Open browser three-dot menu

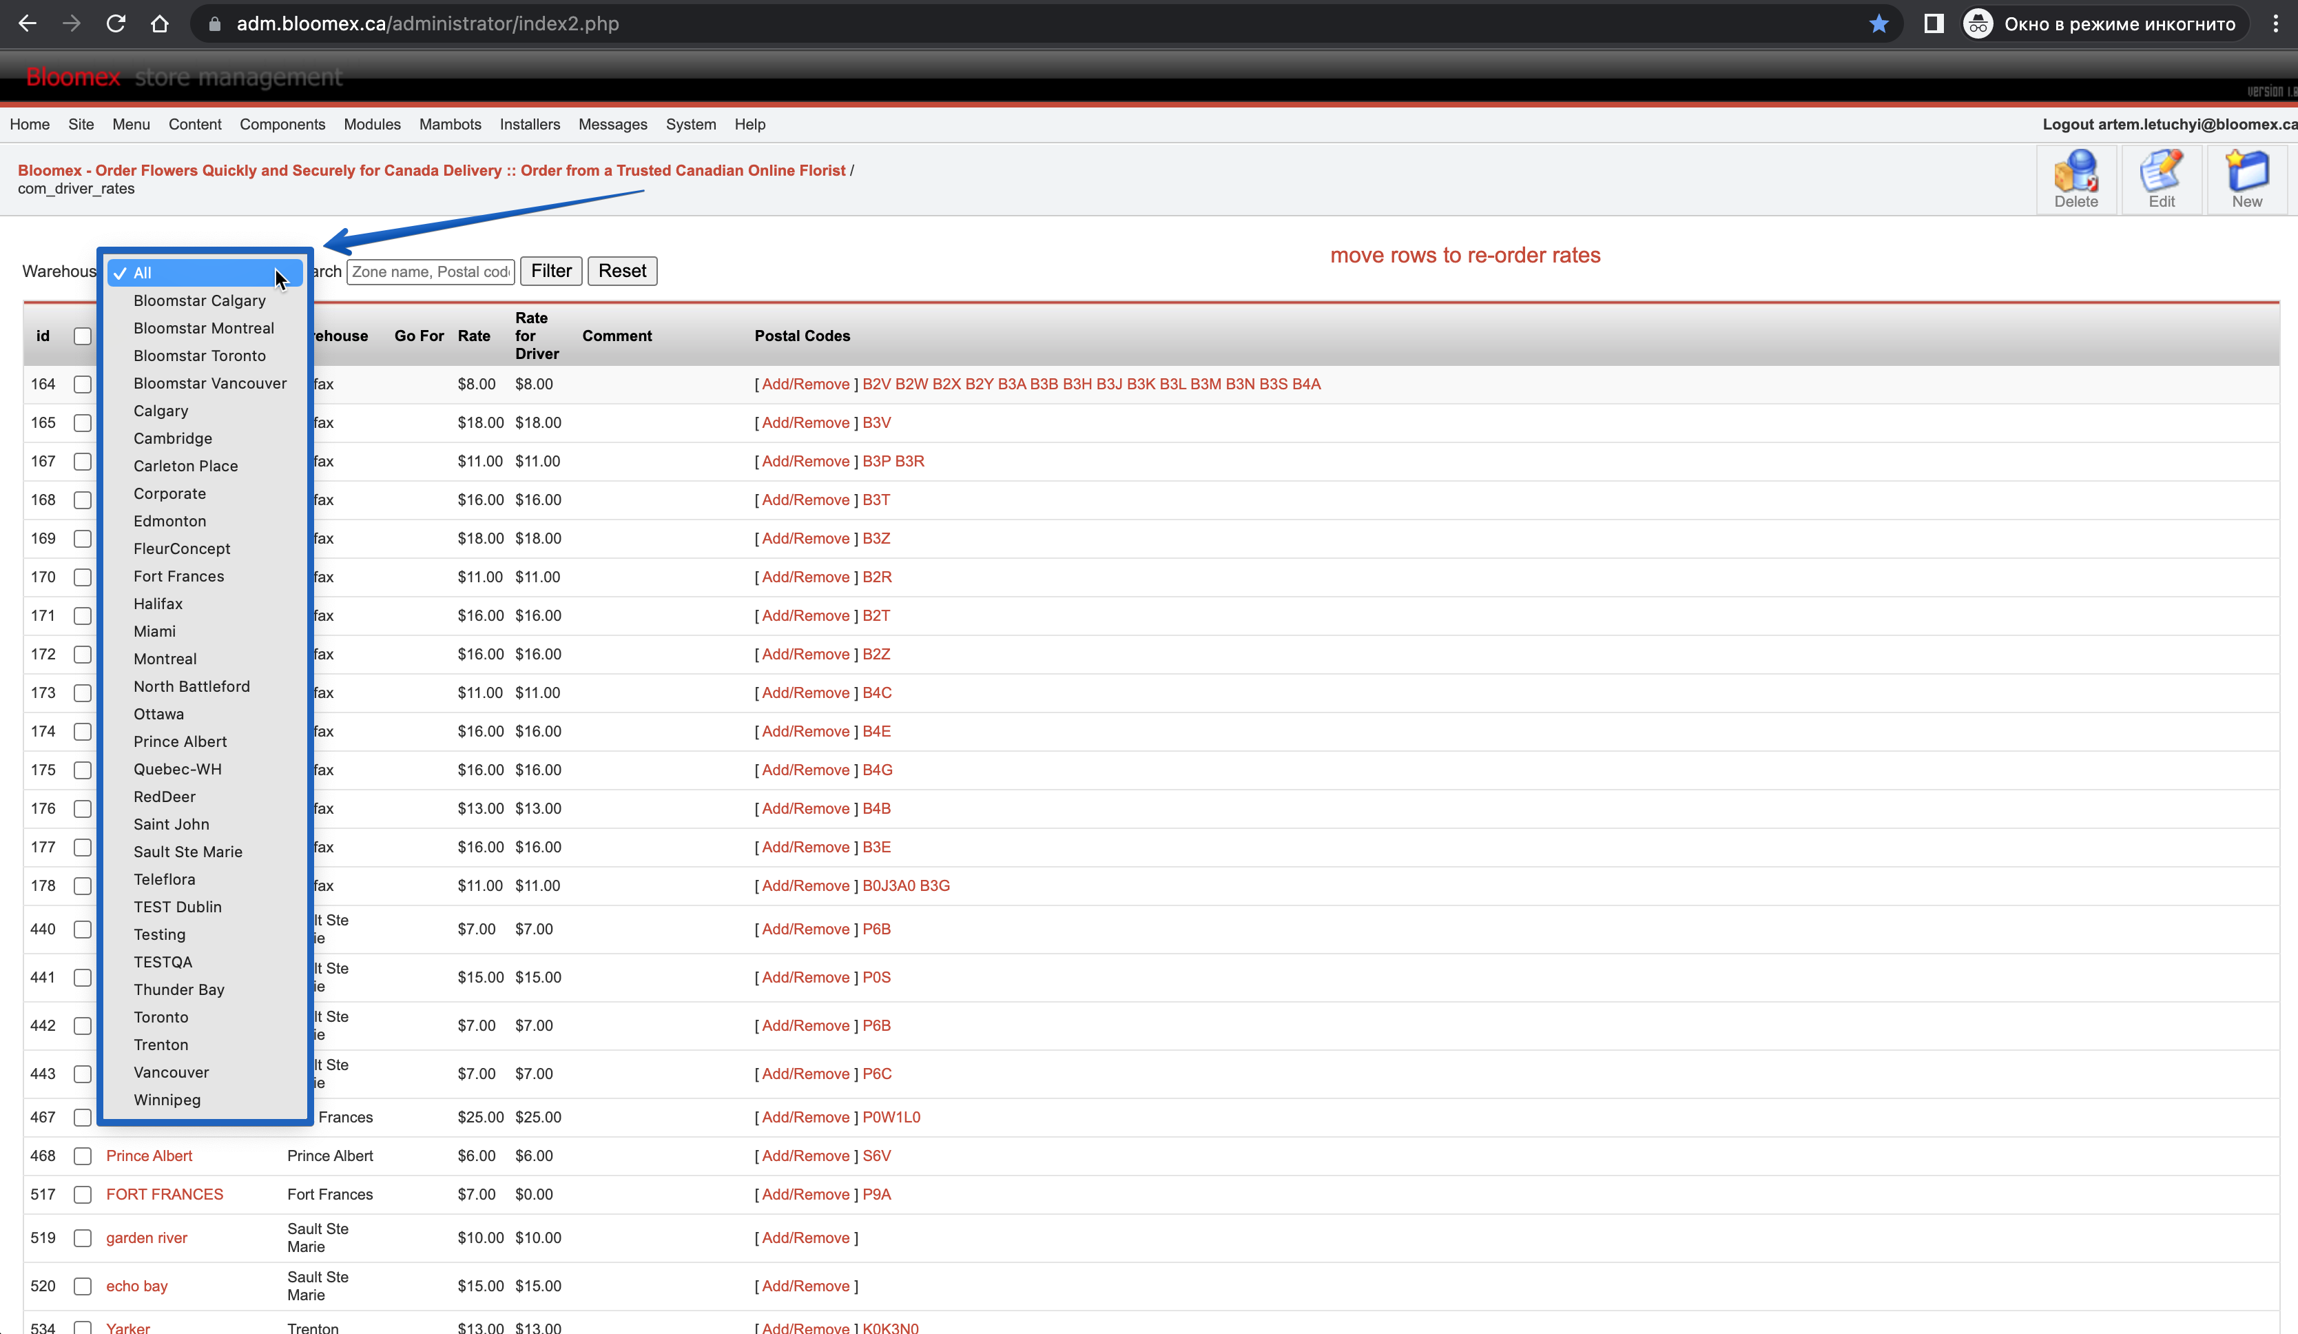[2275, 23]
